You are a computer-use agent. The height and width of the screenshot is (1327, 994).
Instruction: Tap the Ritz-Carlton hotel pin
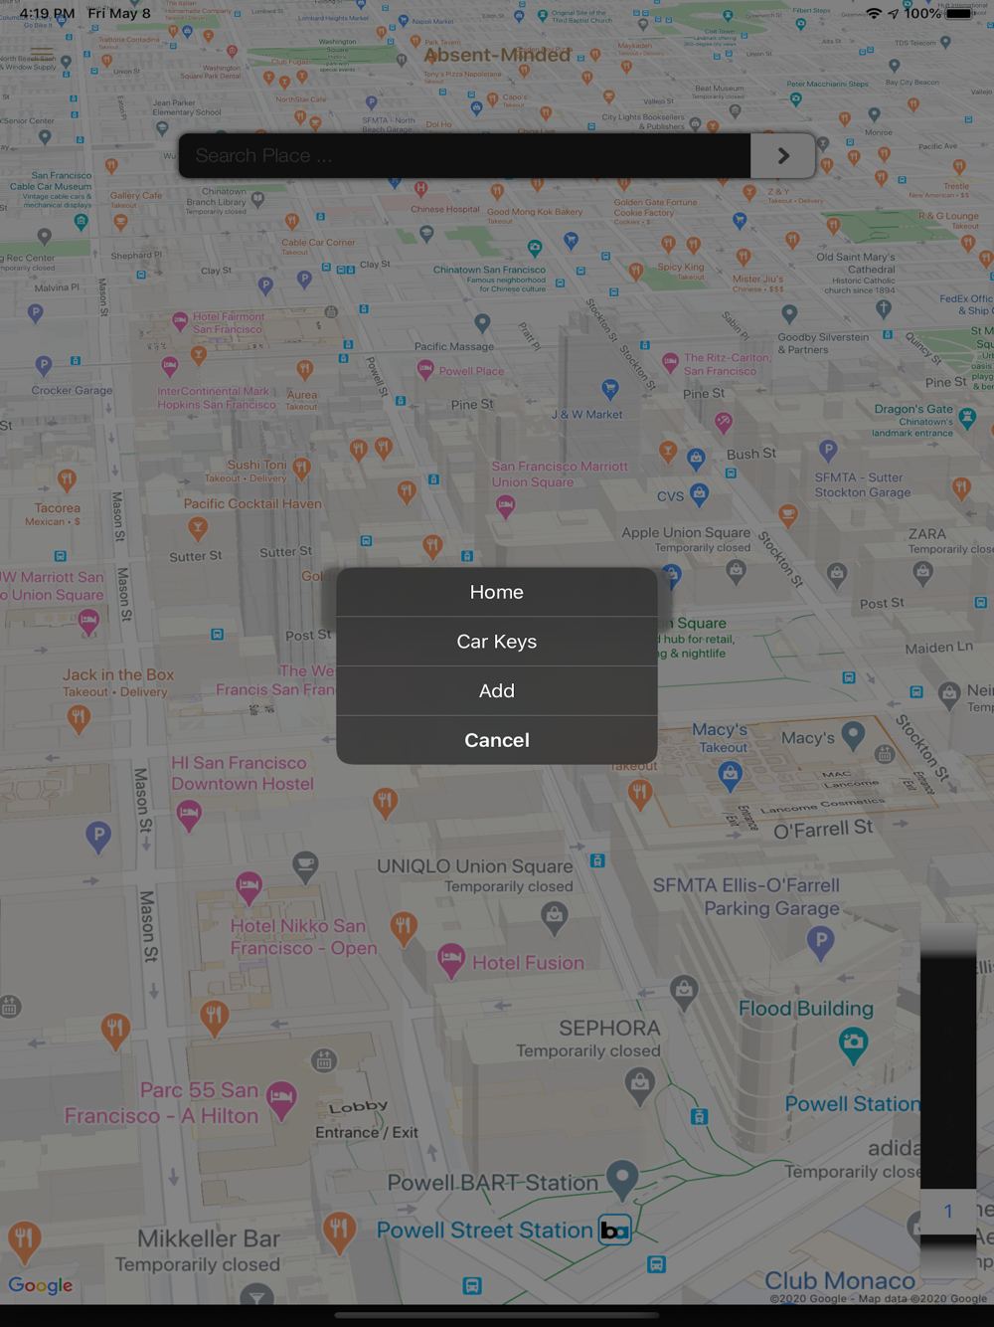[x=671, y=364]
